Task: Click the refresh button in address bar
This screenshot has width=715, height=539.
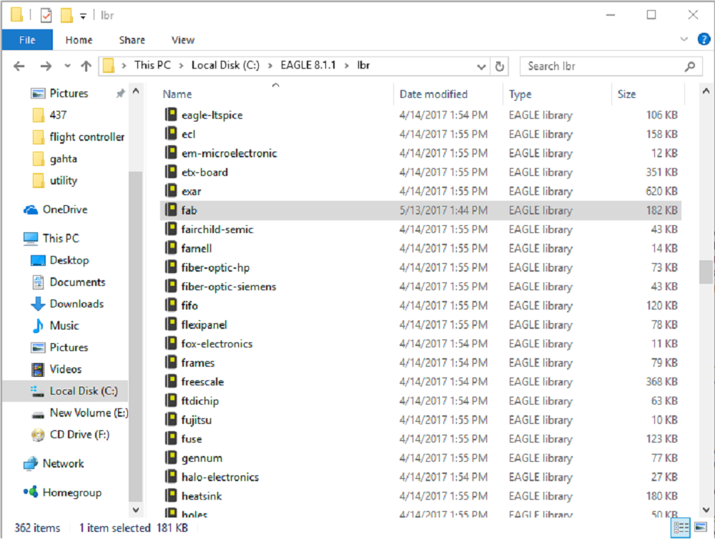Action: click(x=500, y=66)
